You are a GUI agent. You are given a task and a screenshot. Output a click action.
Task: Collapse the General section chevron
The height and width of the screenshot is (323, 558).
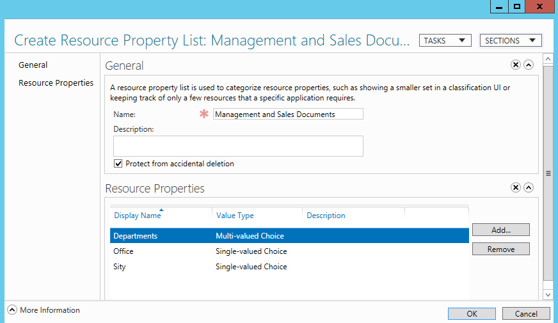pyautogui.click(x=529, y=65)
